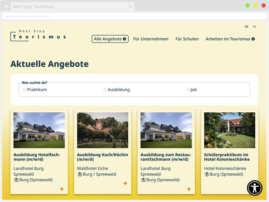
Task: Close the Next Stop Tourismus tab
Action: 130,6
